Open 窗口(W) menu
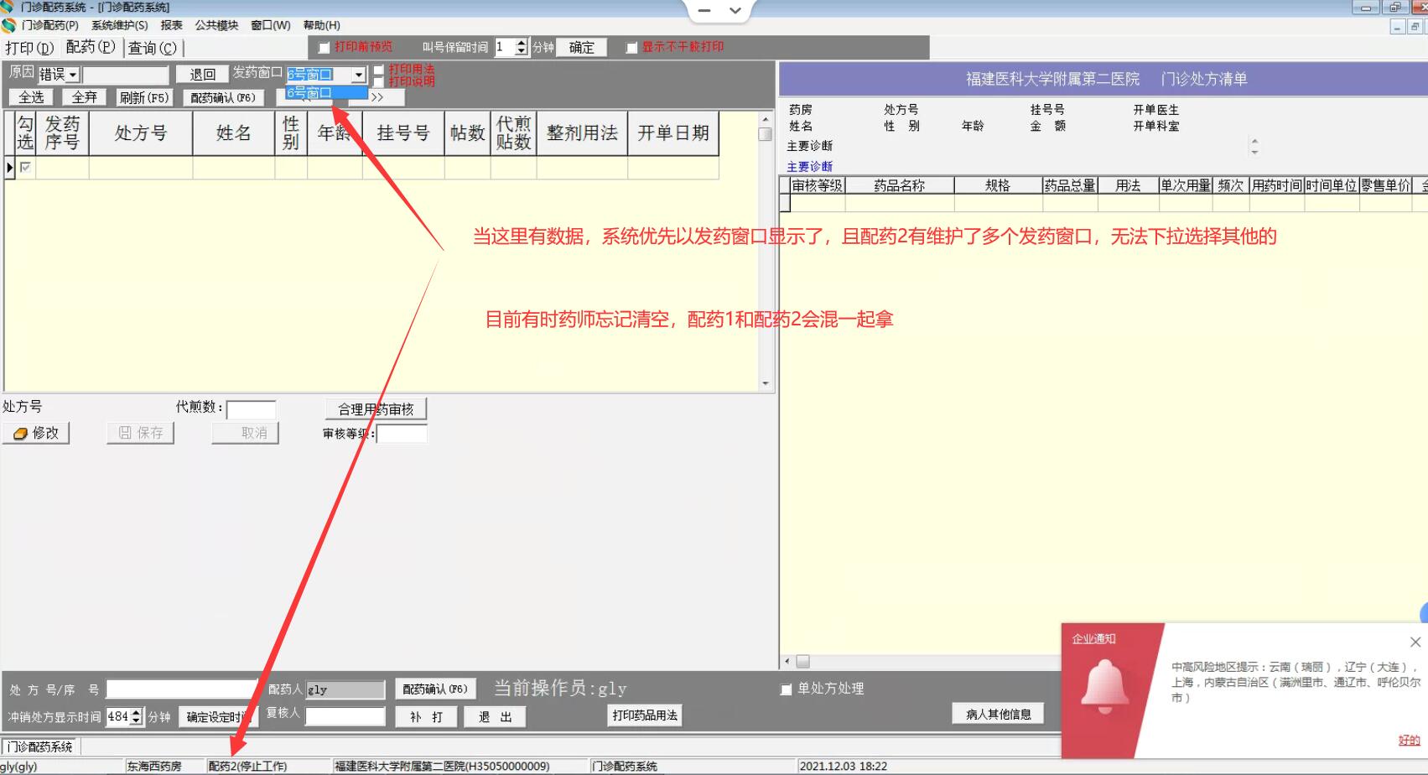 [270, 25]
